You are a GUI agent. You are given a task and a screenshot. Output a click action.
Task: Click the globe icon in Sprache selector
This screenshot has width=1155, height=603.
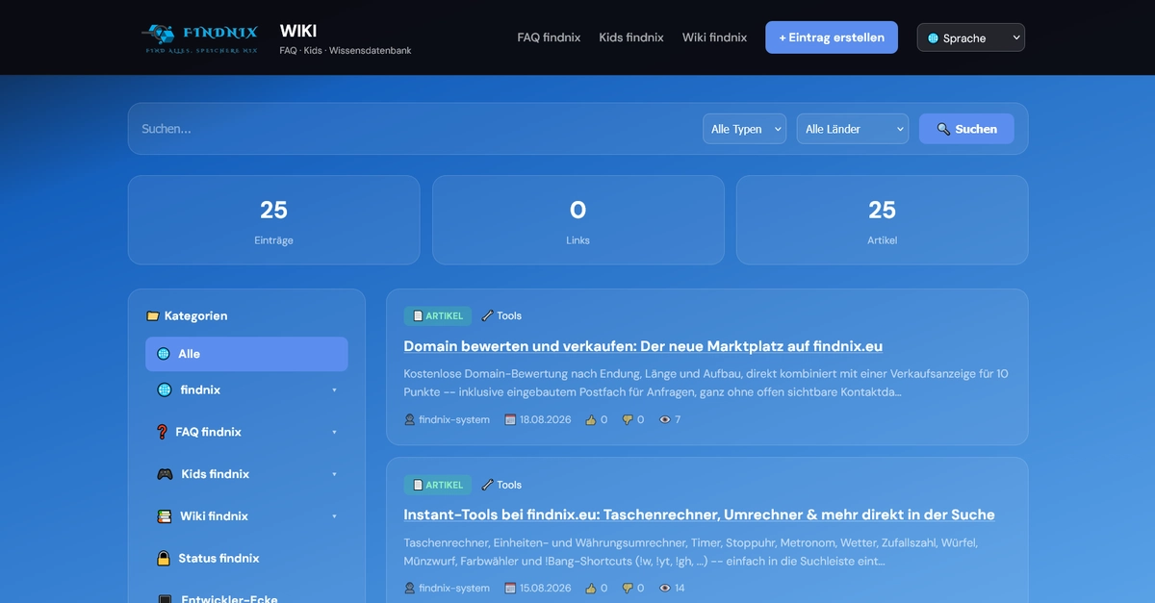(x=933, y=38)
